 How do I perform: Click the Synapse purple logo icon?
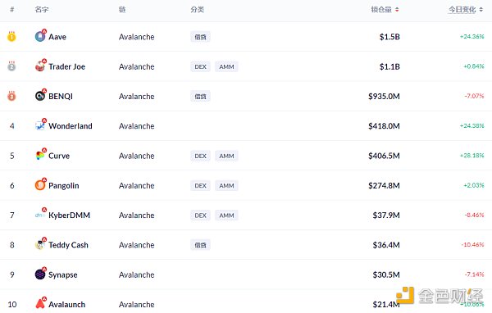[x=40, y=274]
